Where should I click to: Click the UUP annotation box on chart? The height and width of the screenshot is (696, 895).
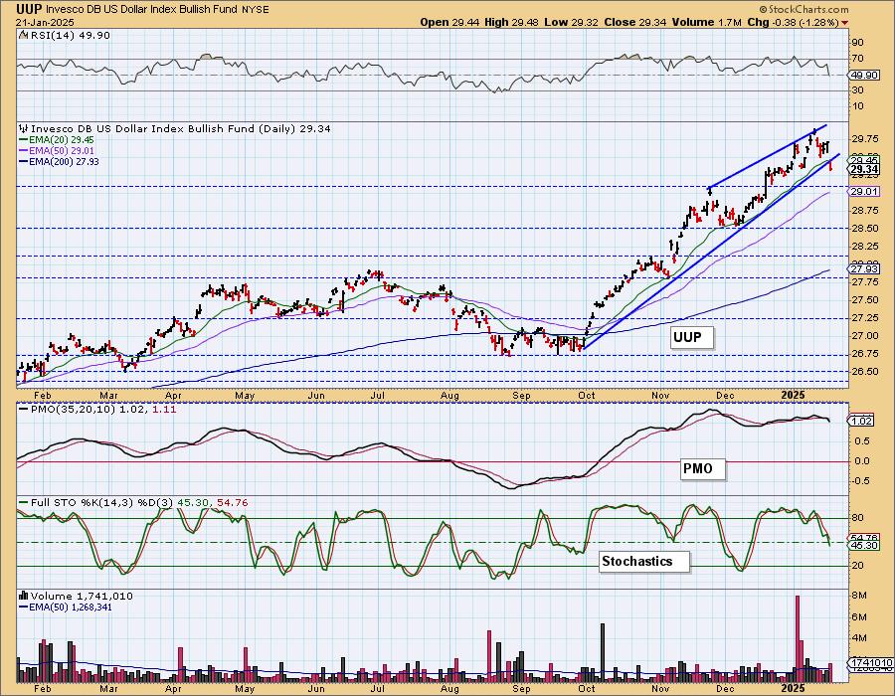coord(691,337)
